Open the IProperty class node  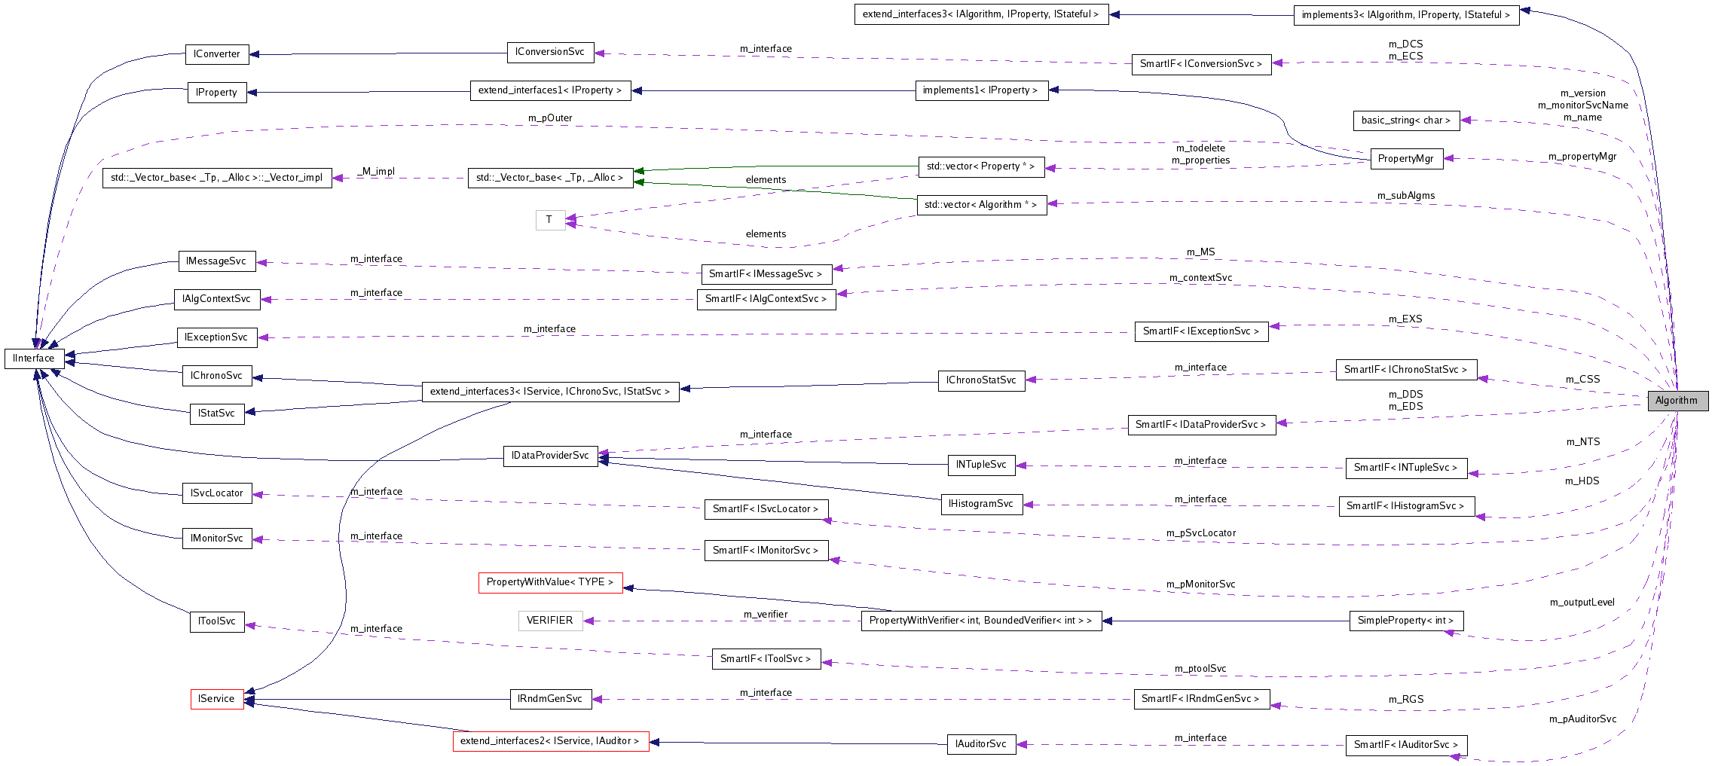216,92
